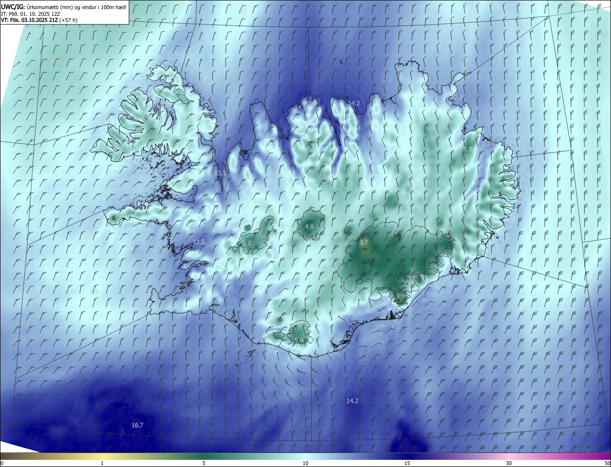Viewport: 611px width, 467px height.
Task: Click the 13.0 value label on the map
Action: point(199,242)
